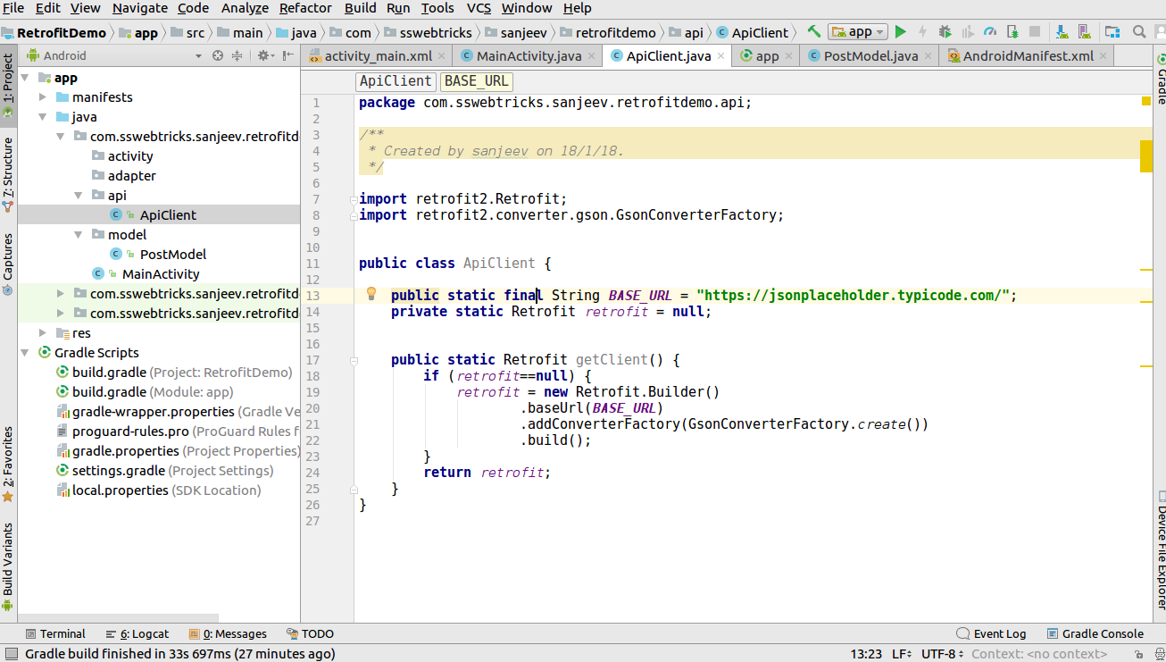Fold the getClient method at line 17
Screen dimensions: 1166x662
click(354, 361)
